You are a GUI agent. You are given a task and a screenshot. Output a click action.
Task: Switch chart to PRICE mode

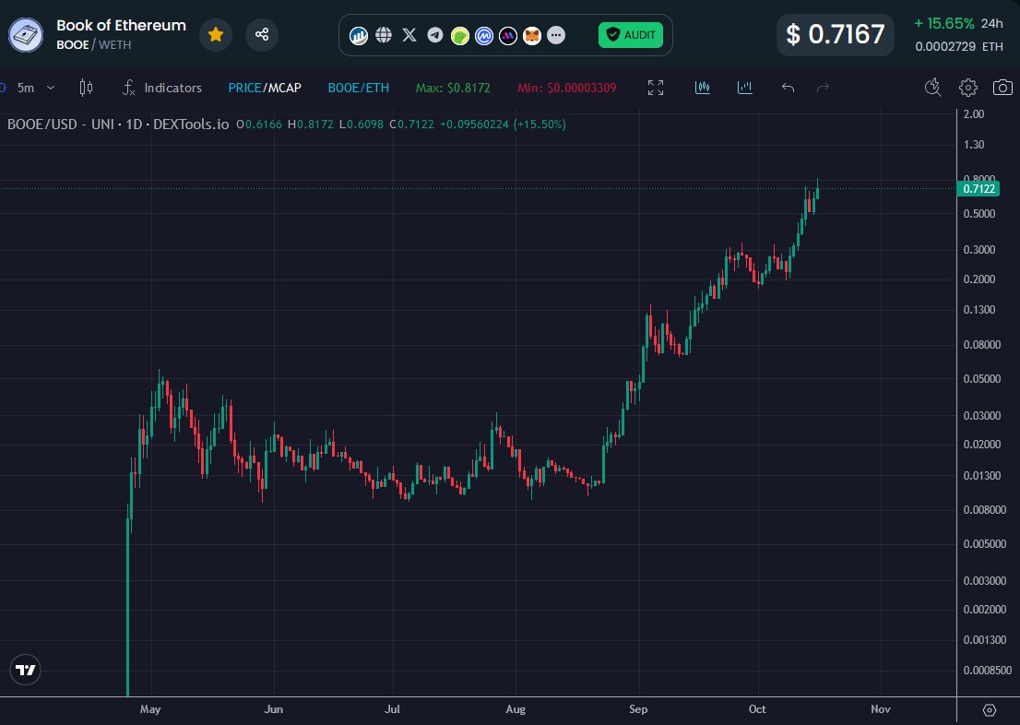pyautogui.click(x=244, y=88)
